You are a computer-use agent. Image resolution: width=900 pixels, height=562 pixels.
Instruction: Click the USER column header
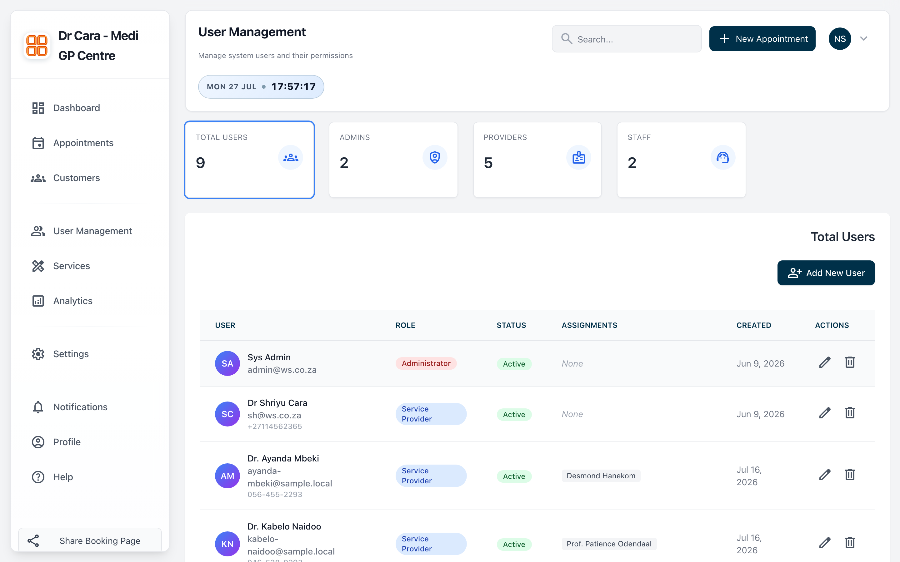(x=225, y=325)
